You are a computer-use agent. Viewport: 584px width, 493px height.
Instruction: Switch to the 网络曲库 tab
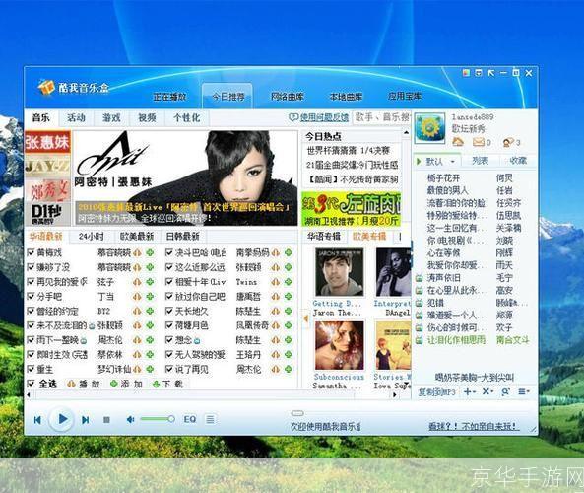tap(288, 97)
